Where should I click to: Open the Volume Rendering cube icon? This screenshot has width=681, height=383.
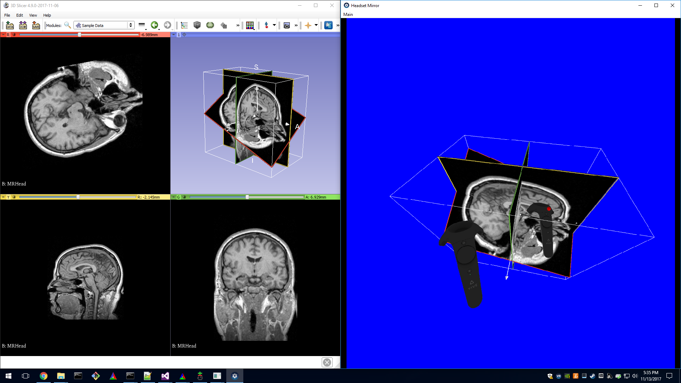pyautogui.click(x=197, y=25)
